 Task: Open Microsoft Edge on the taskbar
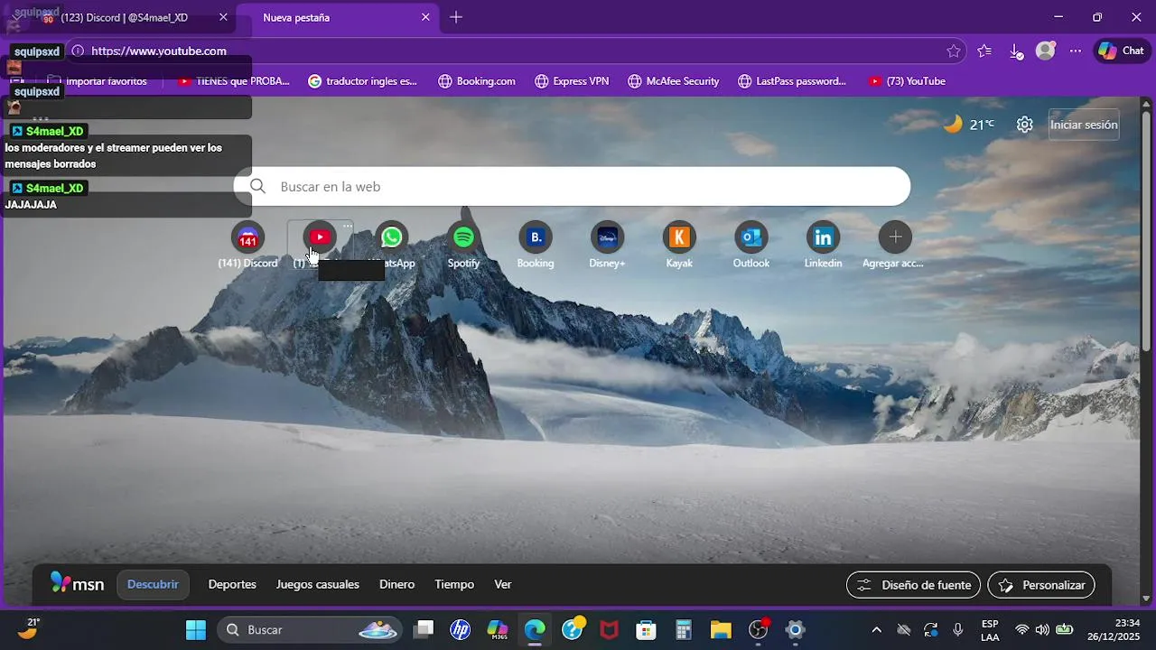pos(535,629)
